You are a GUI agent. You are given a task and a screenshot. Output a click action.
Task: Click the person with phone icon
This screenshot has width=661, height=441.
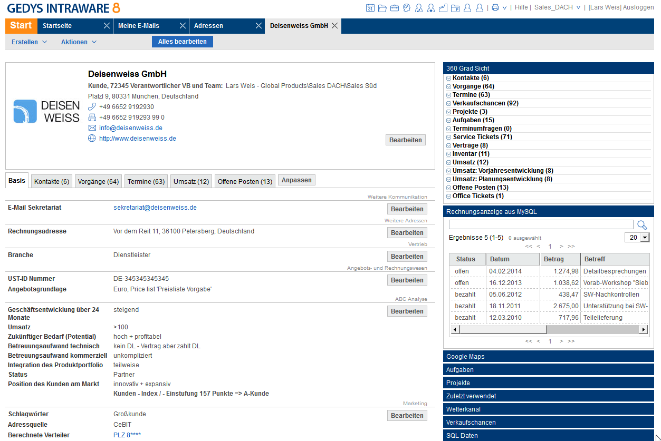pos(419,8)
